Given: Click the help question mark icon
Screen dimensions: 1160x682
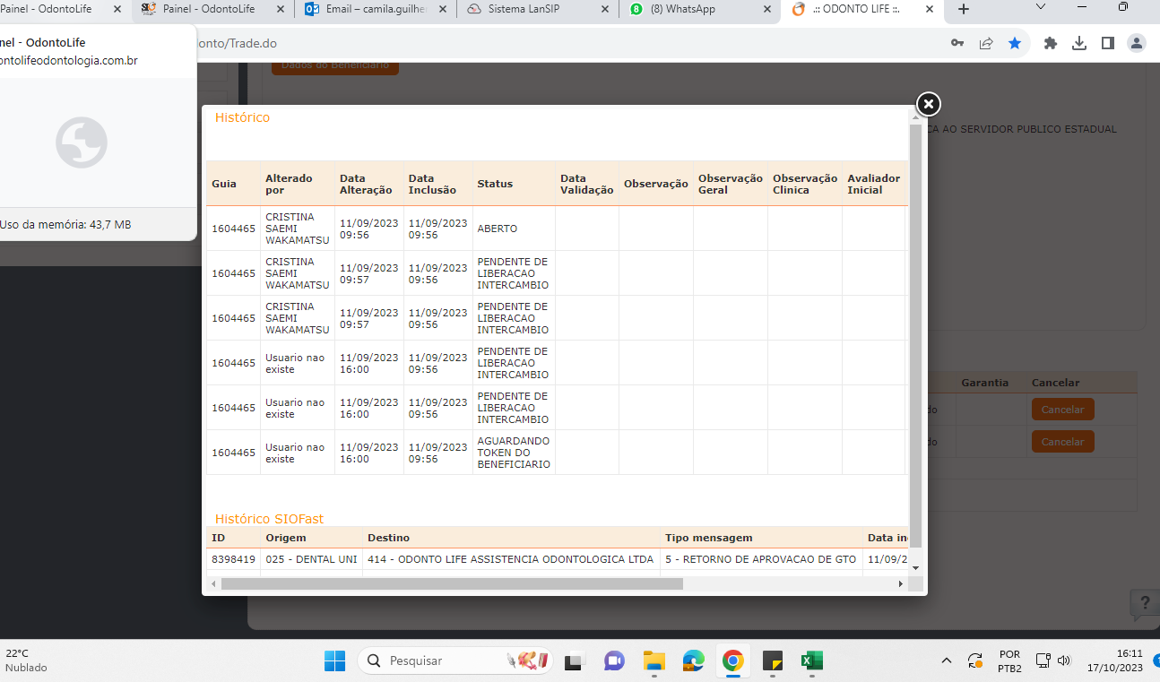Looking at the screenshot, I should [1144, 602].
